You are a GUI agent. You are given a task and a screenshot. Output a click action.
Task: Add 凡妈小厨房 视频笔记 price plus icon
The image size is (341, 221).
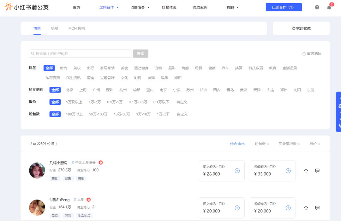click(x=288, y=171)
